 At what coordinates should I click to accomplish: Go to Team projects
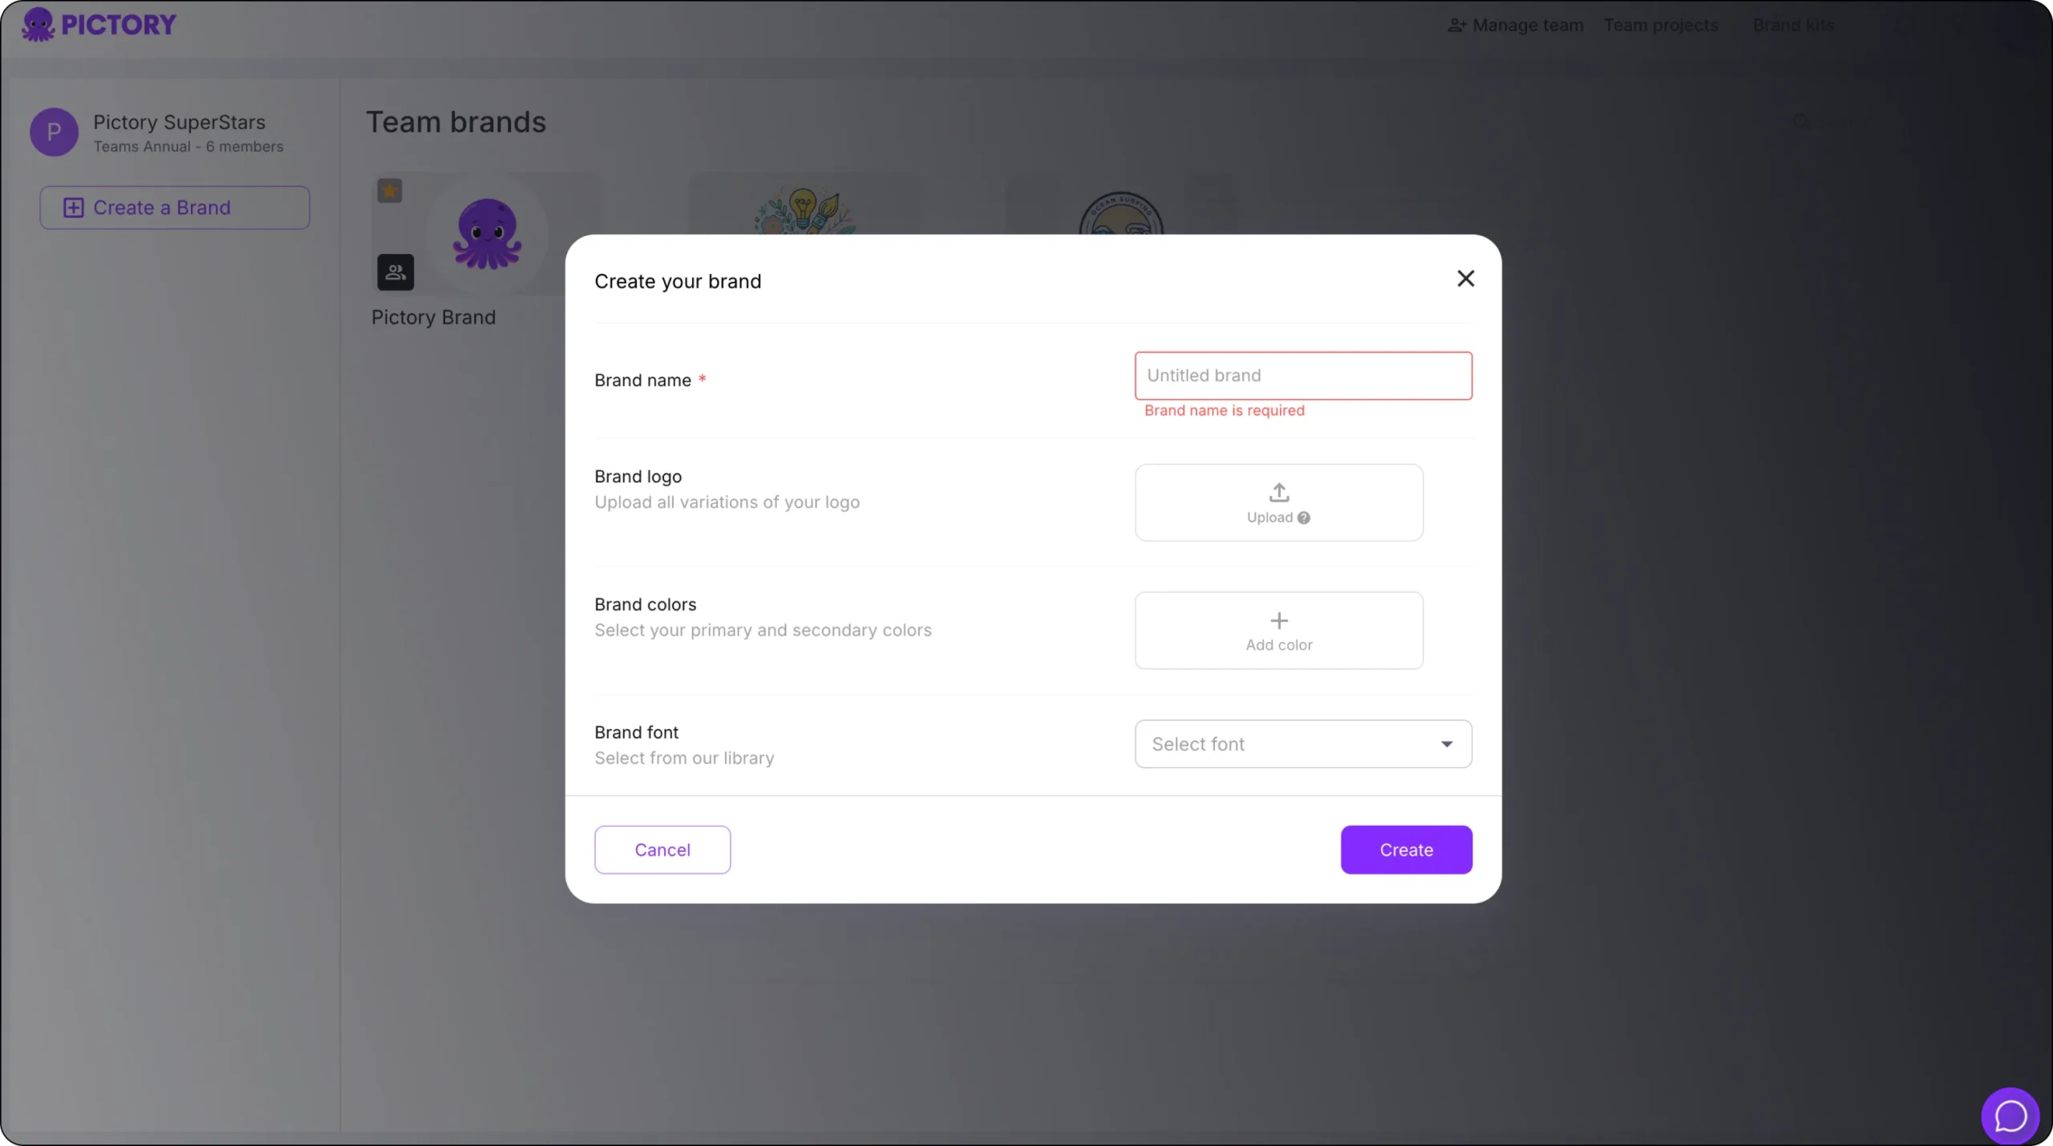pyautogui.click(x=1661, y=26)
